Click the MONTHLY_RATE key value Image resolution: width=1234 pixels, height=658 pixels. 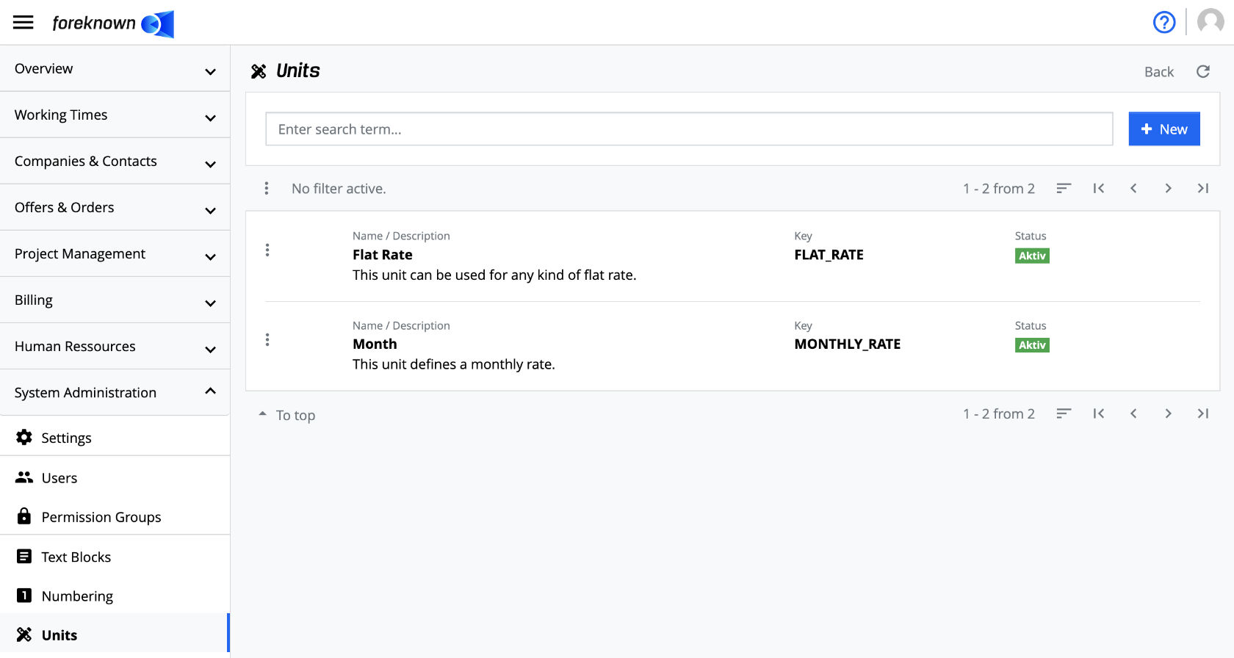pos(847,344)
